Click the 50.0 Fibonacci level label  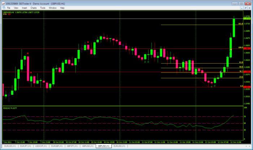pyautogui.click(x=241, y=67)
